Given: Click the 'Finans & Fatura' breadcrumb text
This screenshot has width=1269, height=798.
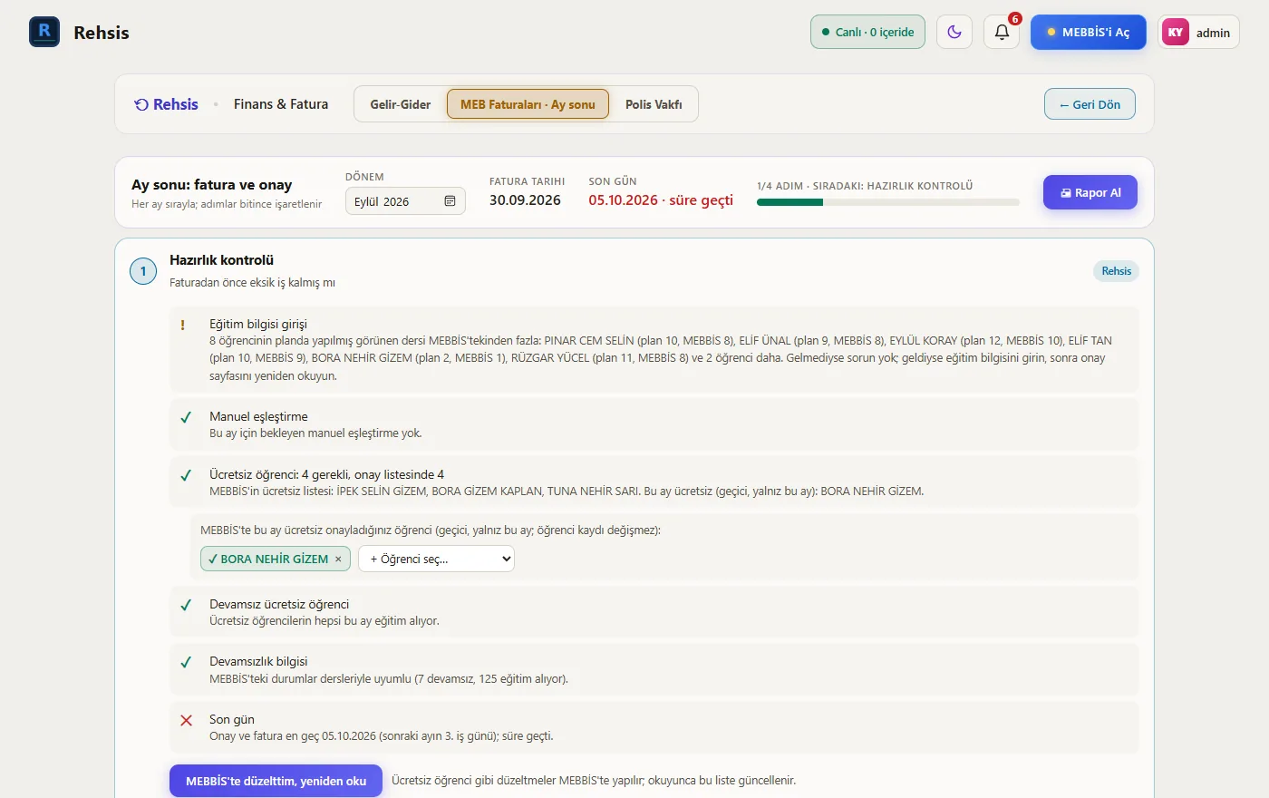Looking at the screenshot, I should tap(281, 104).
